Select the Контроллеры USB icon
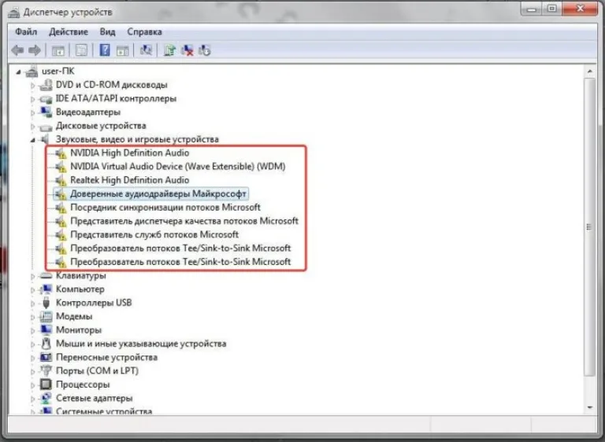605x442 pixels. 46,303
